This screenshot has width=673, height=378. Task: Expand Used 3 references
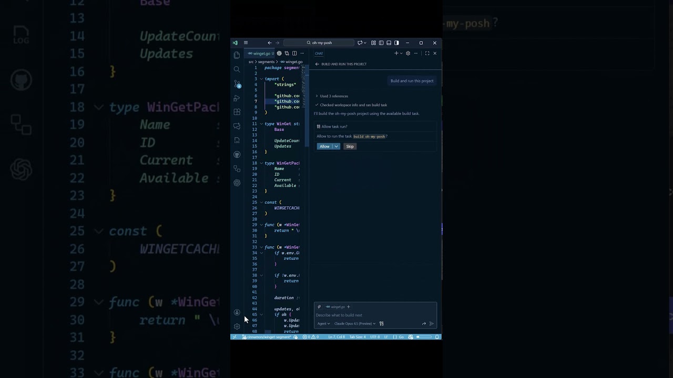332,96
